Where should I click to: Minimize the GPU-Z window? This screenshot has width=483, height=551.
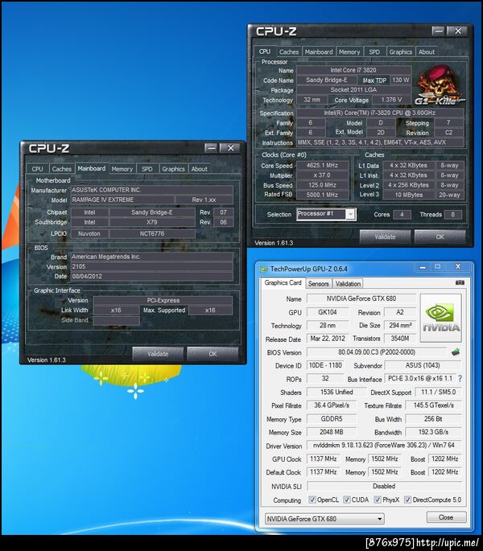(423, 267)
